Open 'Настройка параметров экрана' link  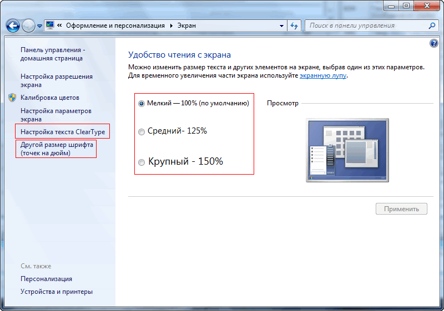[56, 115]
